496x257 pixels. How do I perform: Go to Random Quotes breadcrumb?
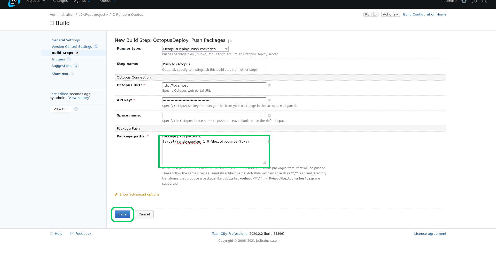point(129,15)
